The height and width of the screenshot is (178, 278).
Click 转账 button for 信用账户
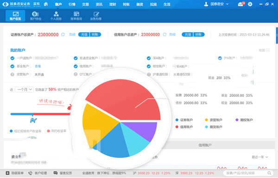(199, 34)
